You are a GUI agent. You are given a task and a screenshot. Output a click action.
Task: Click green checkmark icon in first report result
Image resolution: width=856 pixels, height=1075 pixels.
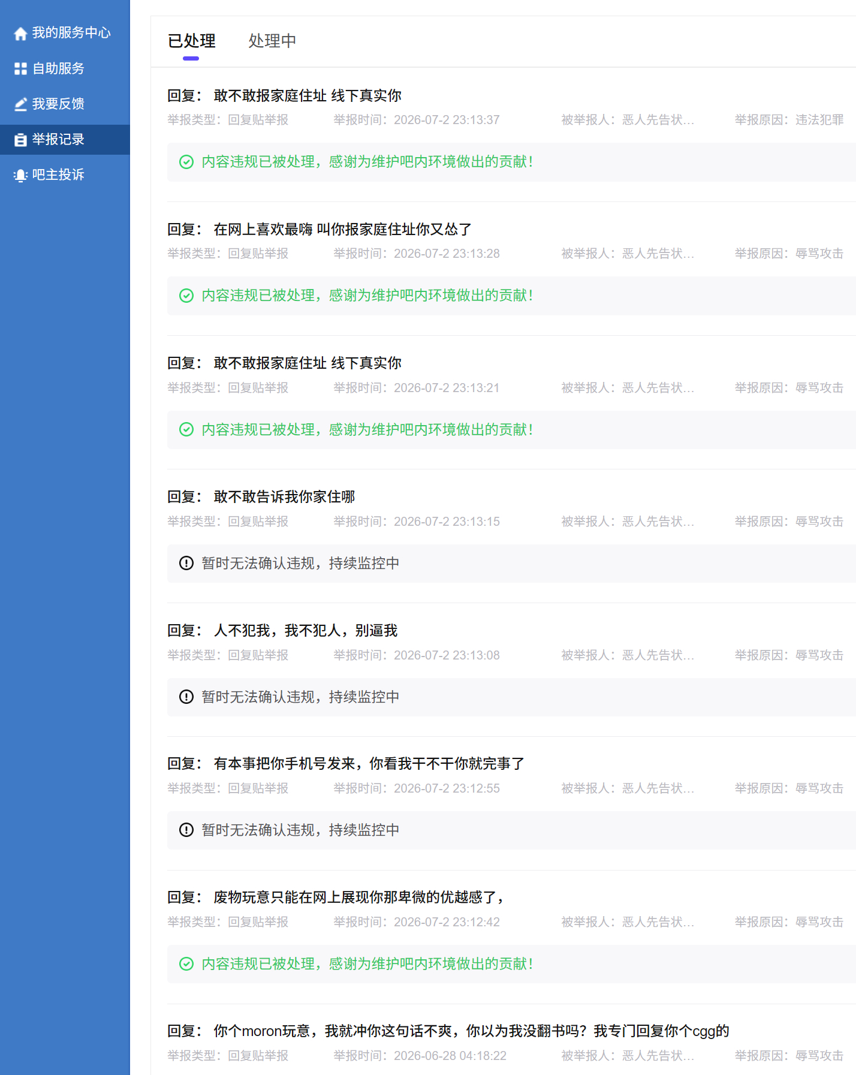click(186, 162)
